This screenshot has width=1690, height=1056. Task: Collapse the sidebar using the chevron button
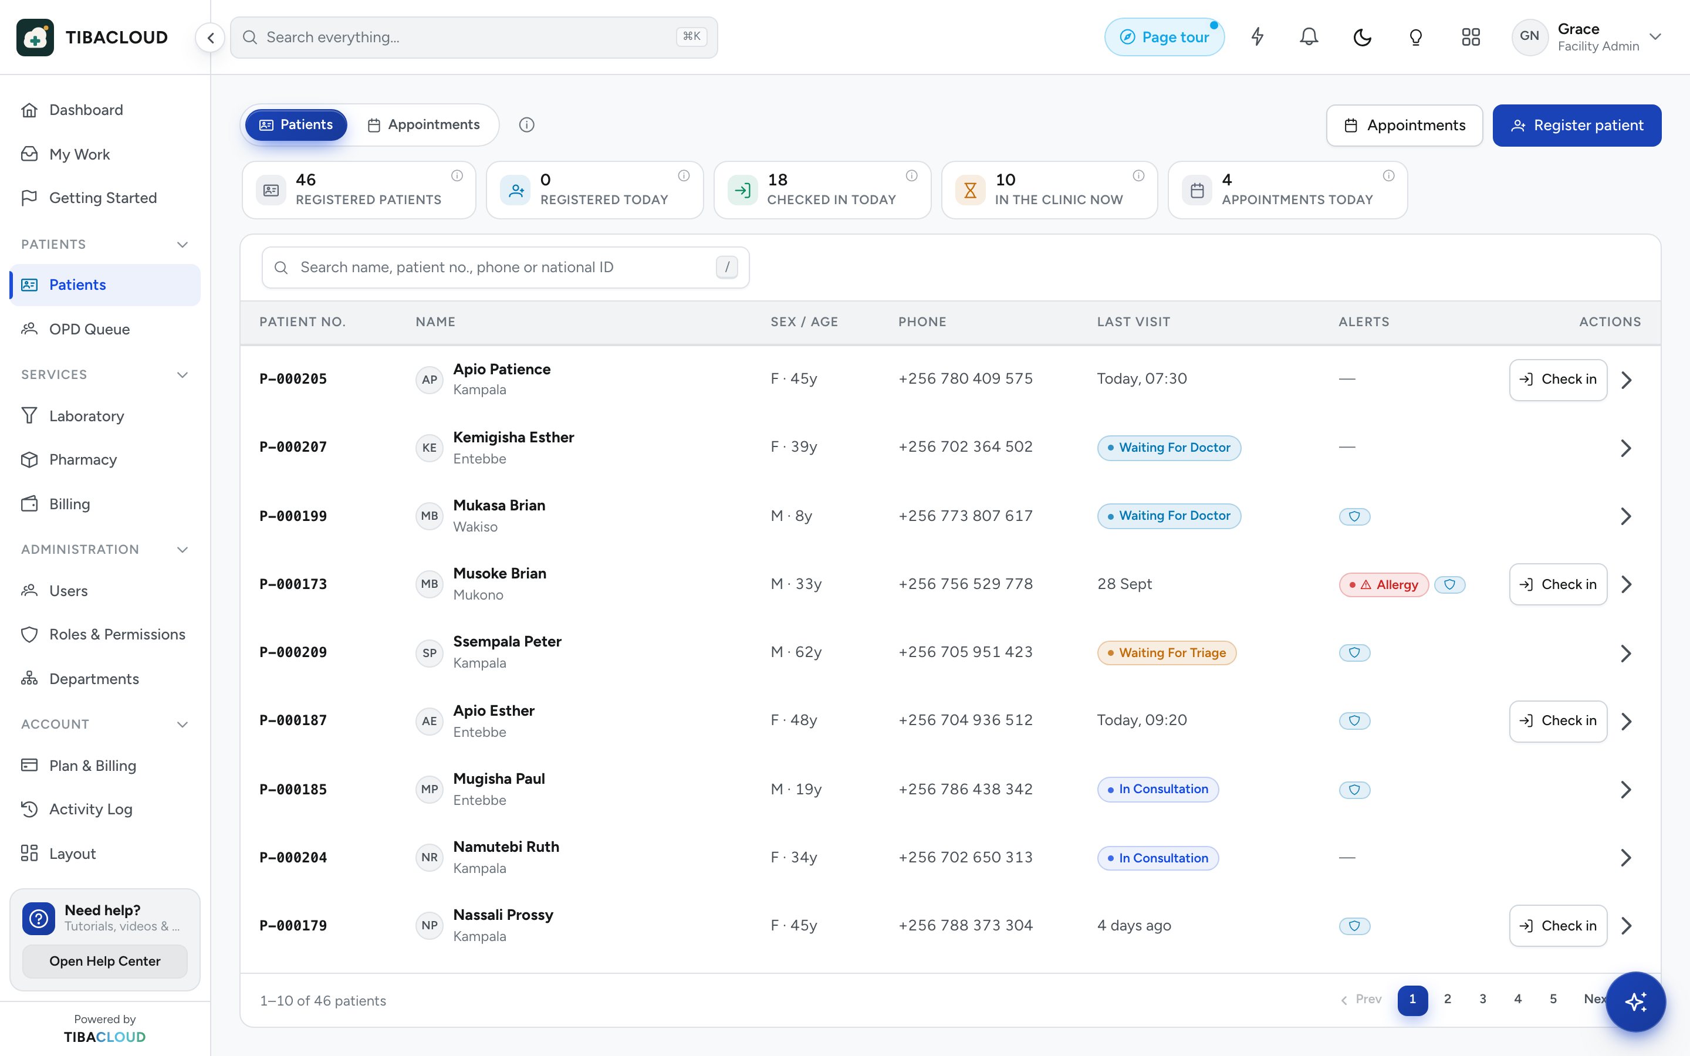tap(210, 38)
